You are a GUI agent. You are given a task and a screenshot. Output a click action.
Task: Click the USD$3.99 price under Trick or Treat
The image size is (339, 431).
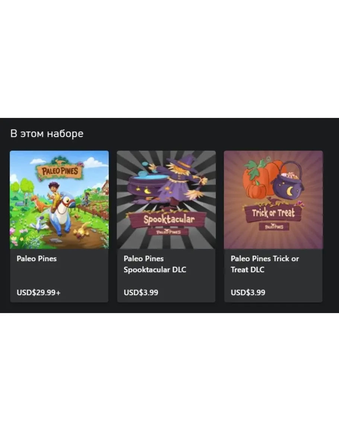[x=248, y=293]
